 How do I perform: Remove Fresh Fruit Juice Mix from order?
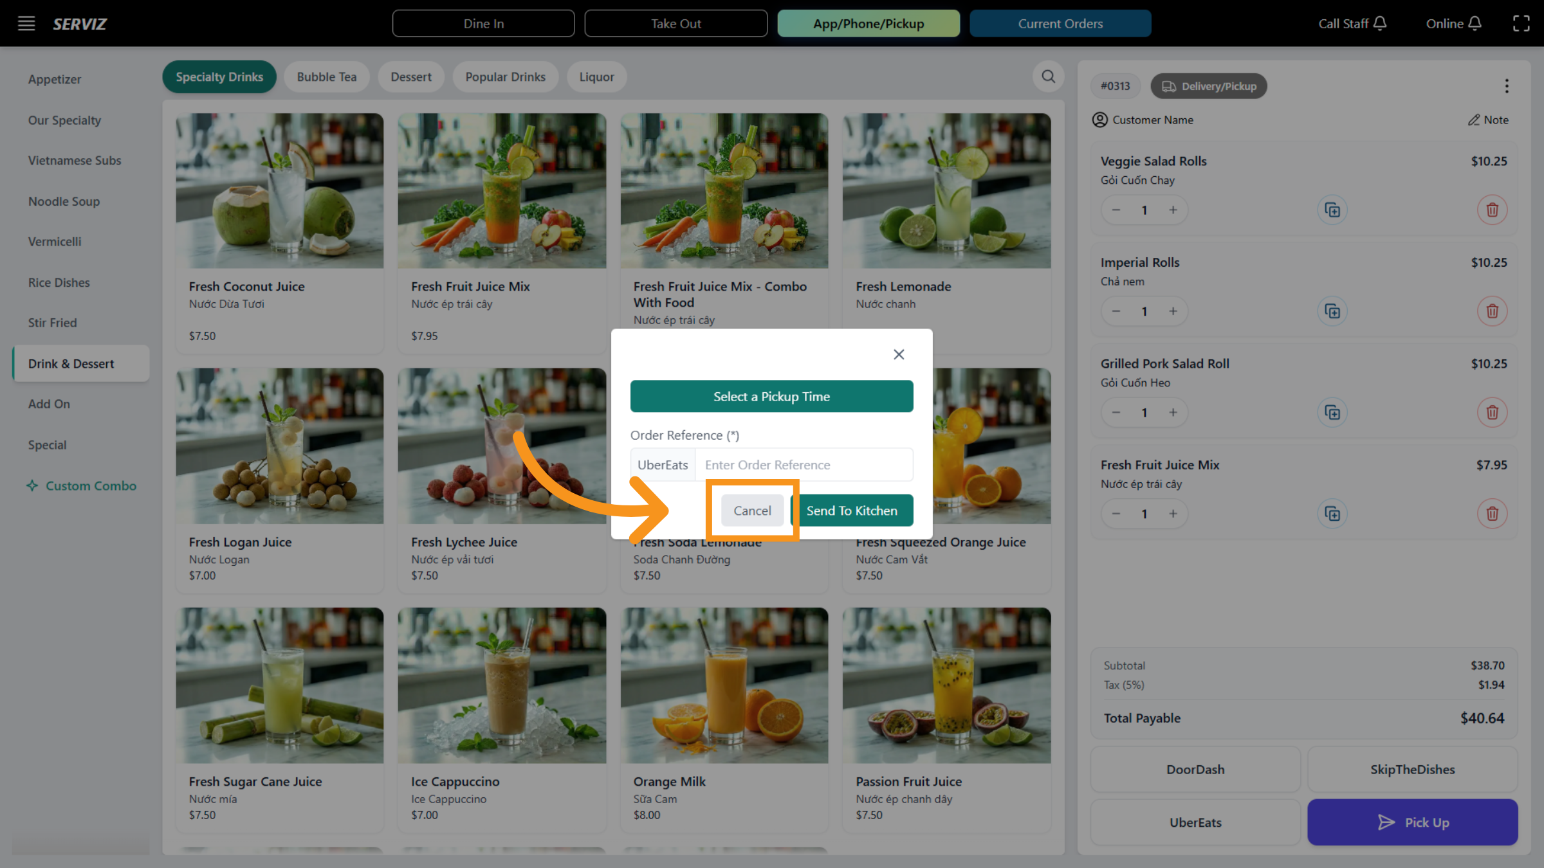tap(1492, 514)
